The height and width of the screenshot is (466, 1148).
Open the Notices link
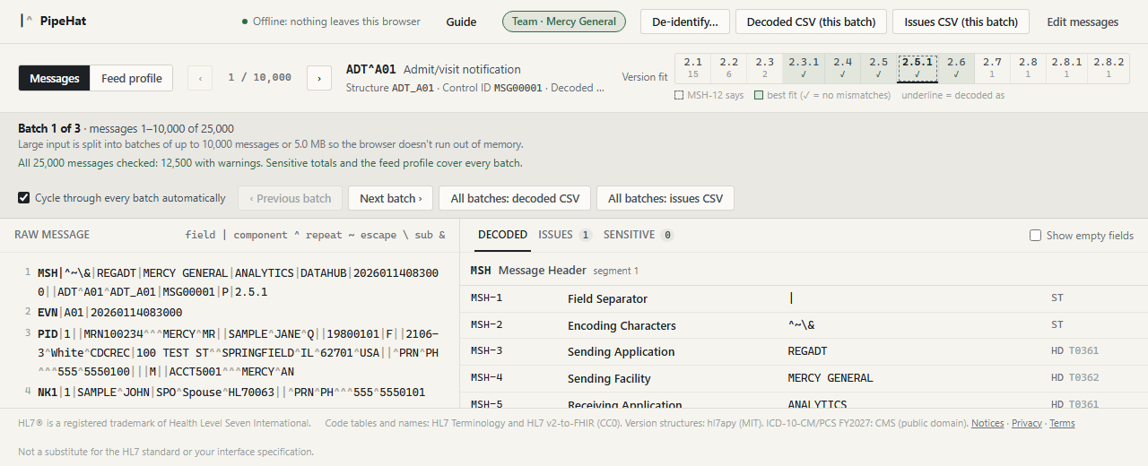tap(987, 423)
